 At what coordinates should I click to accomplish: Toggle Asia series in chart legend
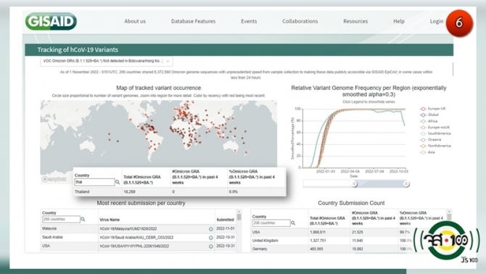tap(428, 152)
